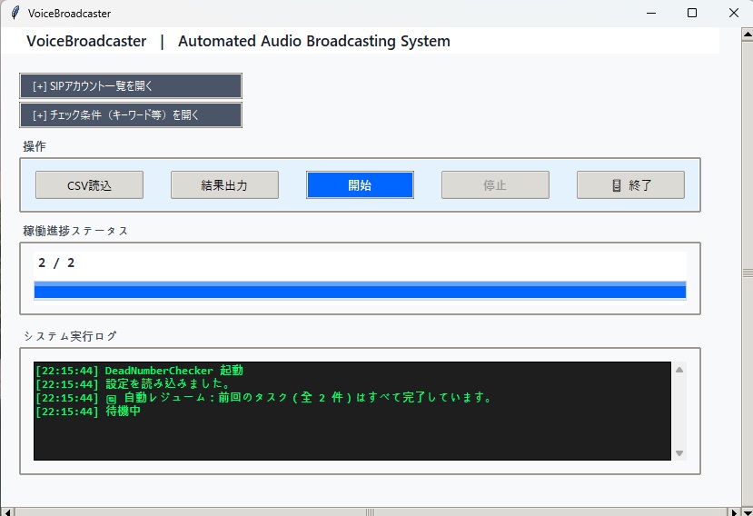Click the 操作 section label

(35, 146)
